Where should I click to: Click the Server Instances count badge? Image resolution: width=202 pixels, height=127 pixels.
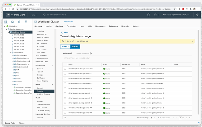(91, 53)
